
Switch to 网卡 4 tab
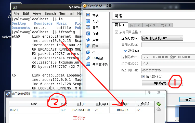click(x=165, y=25)
